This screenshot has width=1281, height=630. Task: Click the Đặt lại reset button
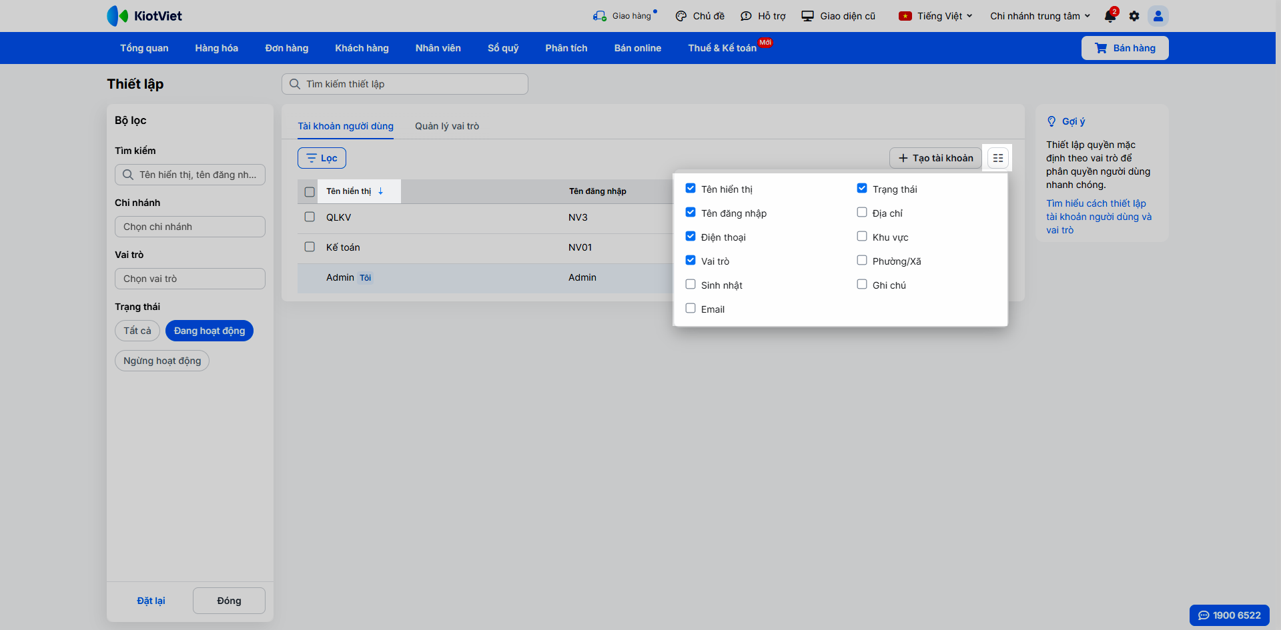click(151, 601)
